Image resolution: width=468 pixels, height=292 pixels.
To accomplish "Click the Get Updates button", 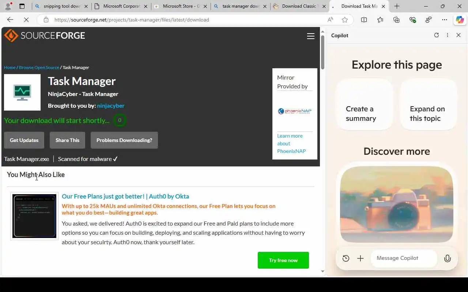I will click(24, 140).
